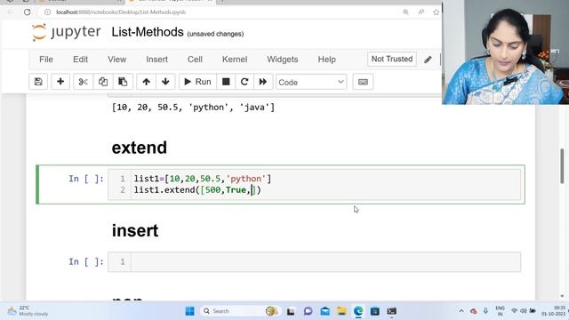Show hidden tray icons with the chevron
Image resolution: width=569 pixels, height=320 pixels.
click(x=461, y=311)
